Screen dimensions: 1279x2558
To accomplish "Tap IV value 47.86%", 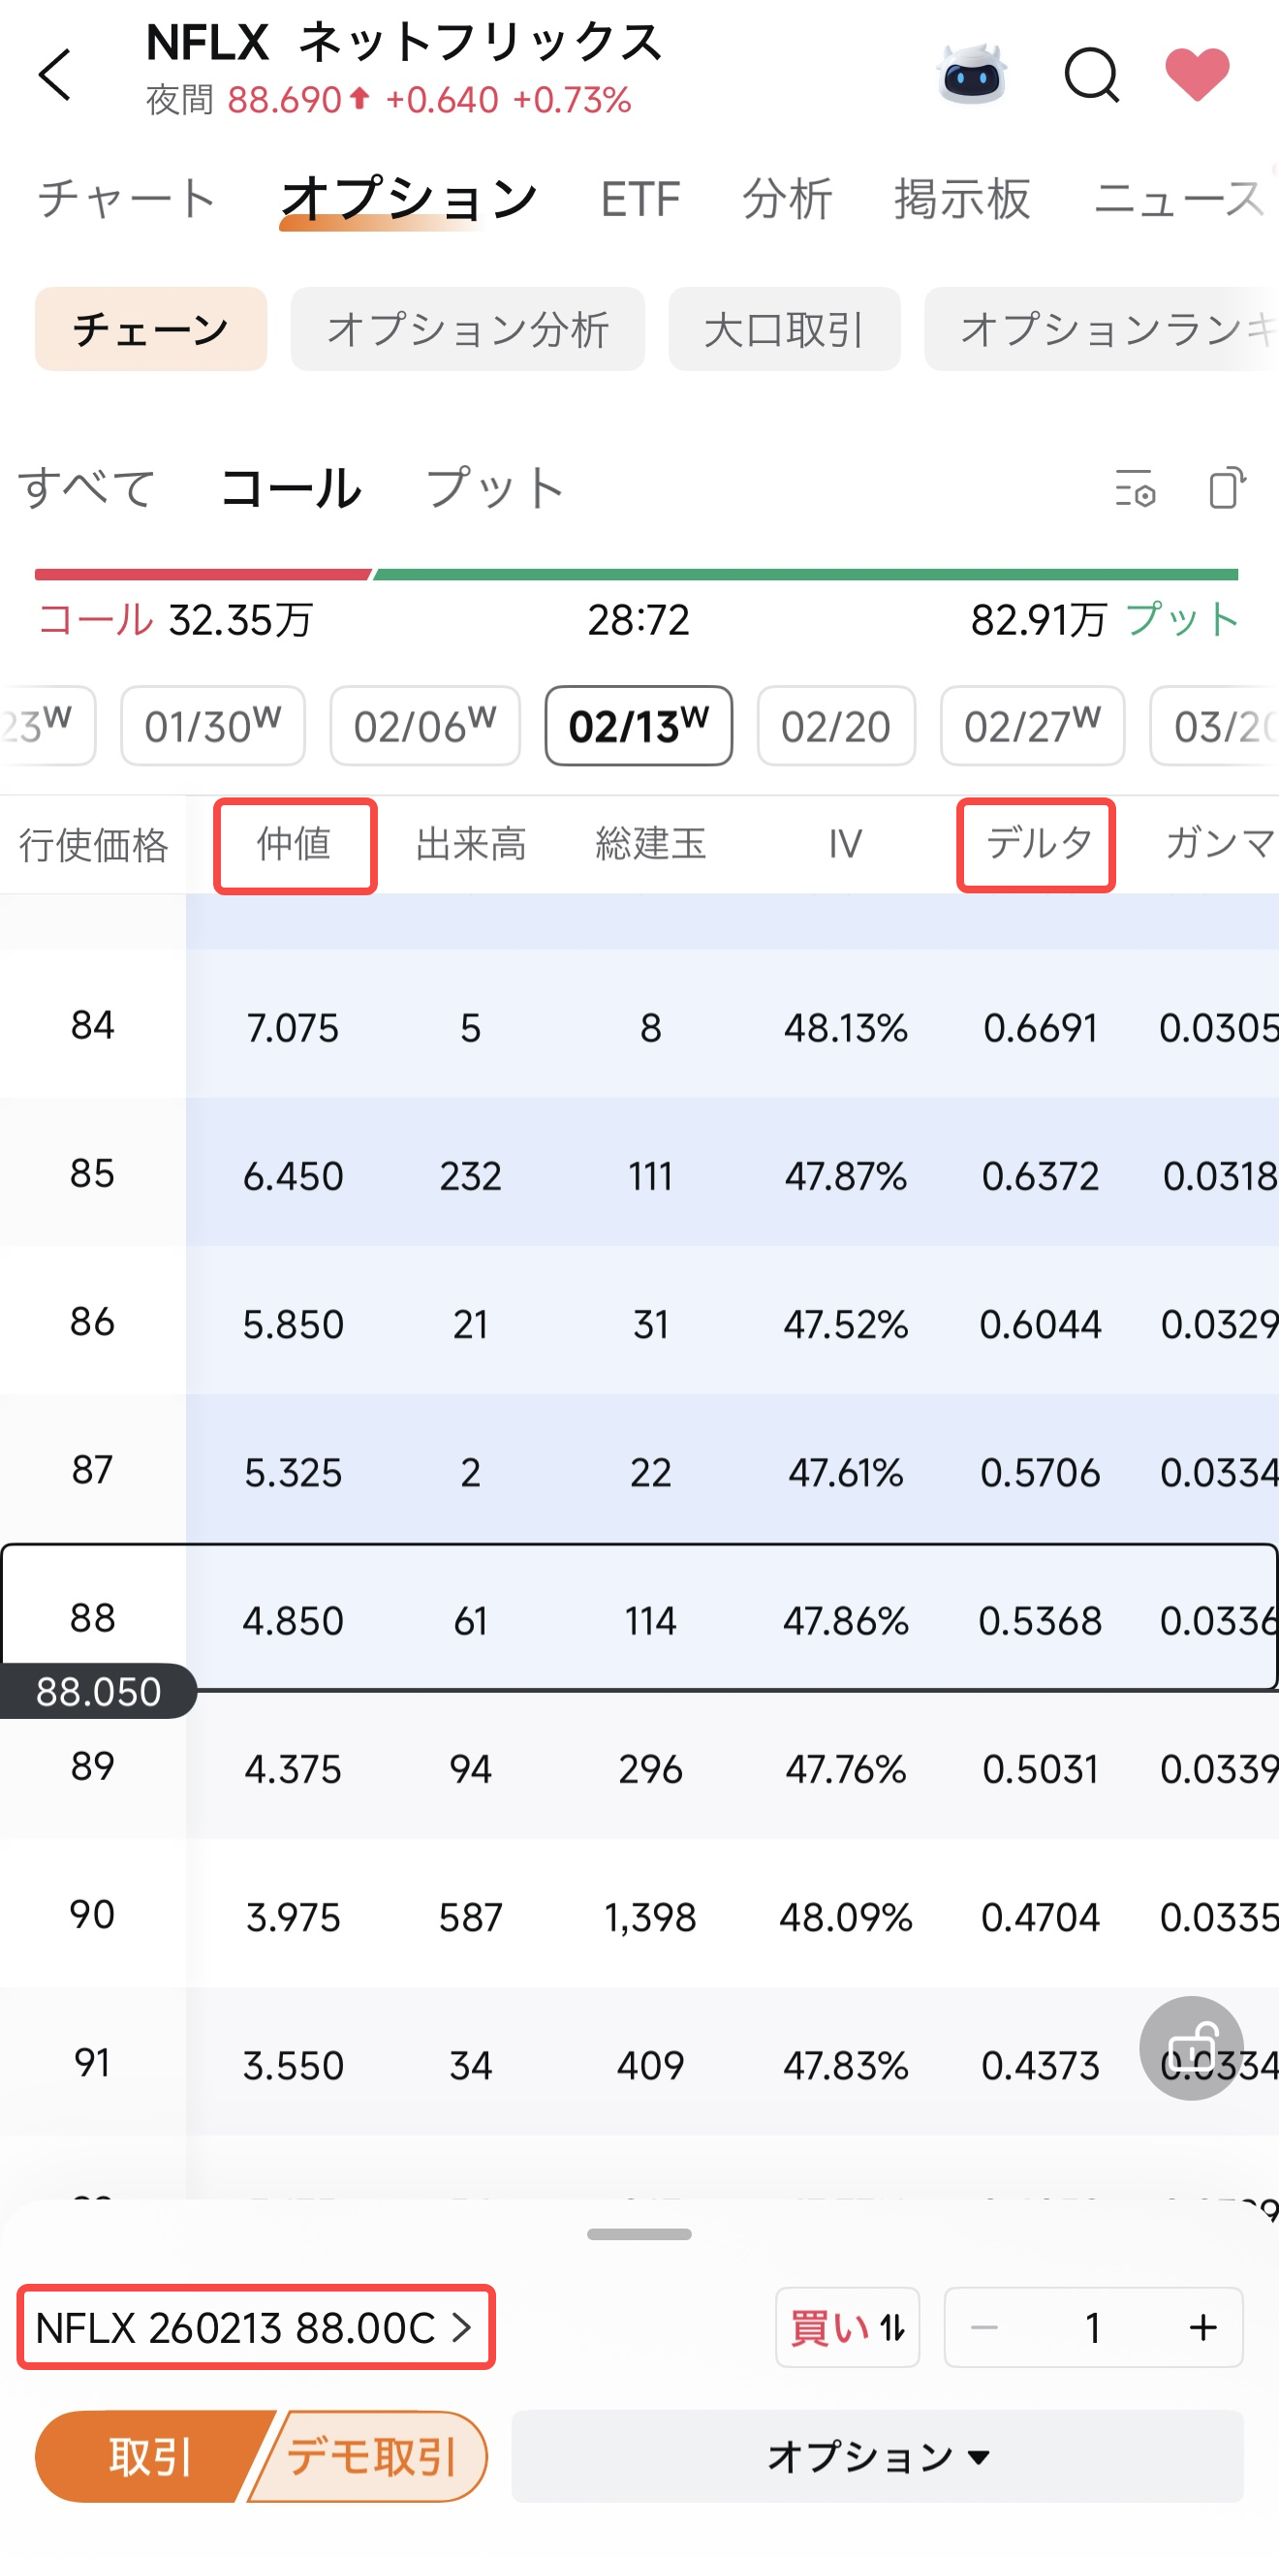I will pyautogui.click(x=845, y=1621).
